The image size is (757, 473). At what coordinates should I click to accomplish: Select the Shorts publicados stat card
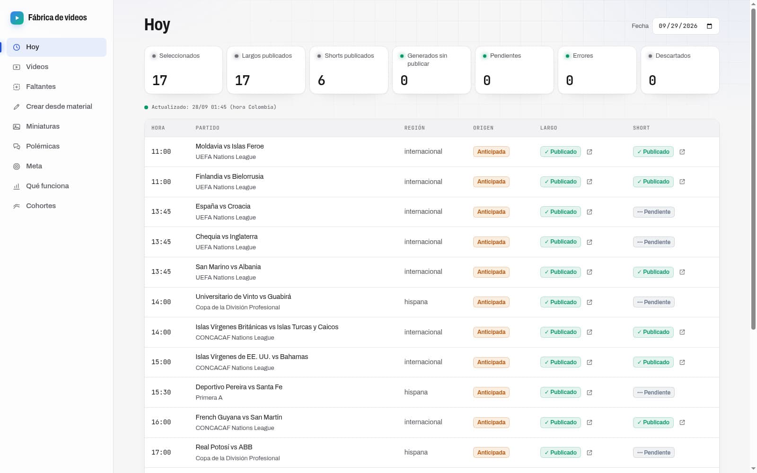(x=349, y=70)
